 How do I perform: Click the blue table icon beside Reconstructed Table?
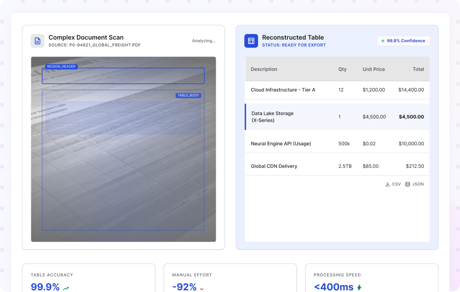click(251, 41)
